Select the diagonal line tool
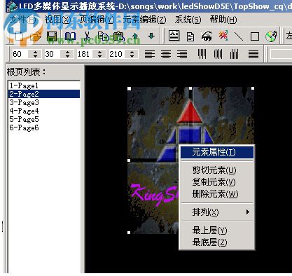The height and width of the screenshot is (276, 292). coord(238,36)
